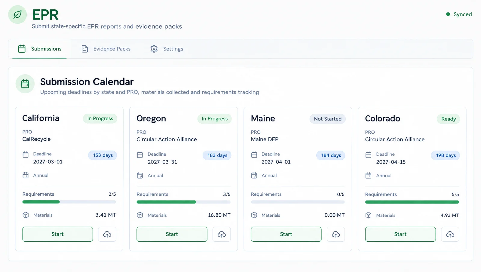Click the Colorado materials cube icon
This screenshot has height=272, width=481.
[368, 215]
